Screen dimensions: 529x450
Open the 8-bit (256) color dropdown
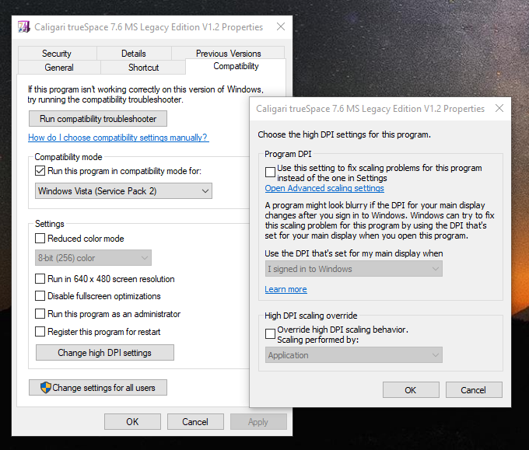93,258
